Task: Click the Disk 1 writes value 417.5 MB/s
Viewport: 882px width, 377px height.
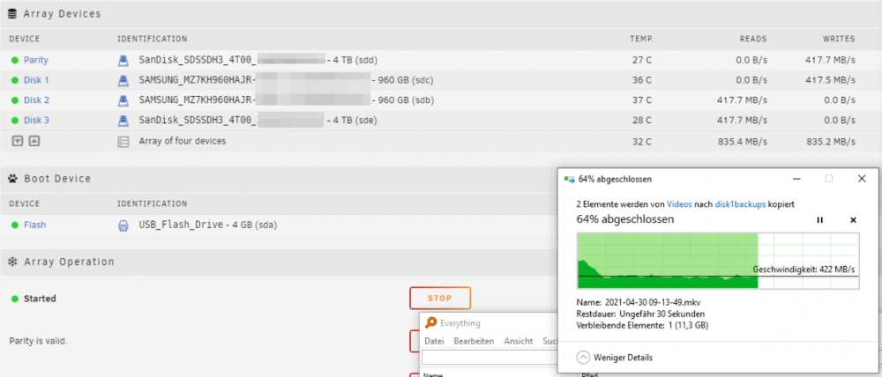Action: tap(830, 80)
